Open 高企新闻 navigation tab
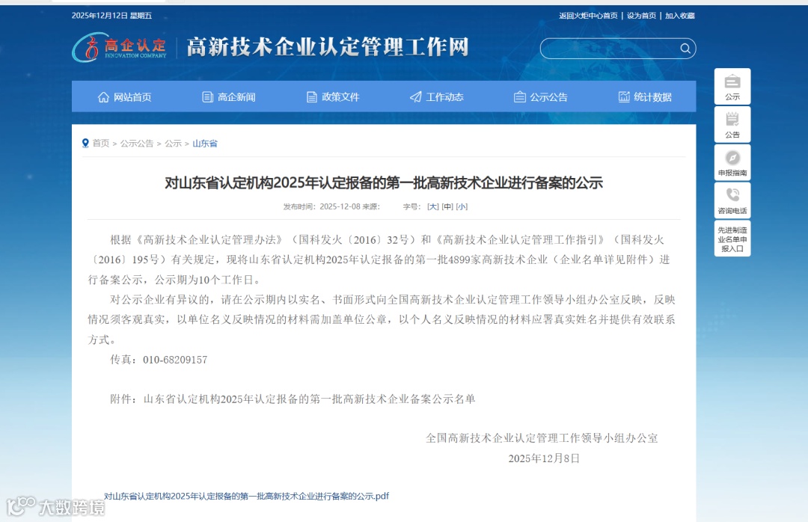Screen dimensions: 808x522 [228, 97]
